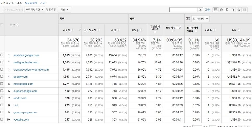This screenshot has width=252, height=127.
Task: Open the 보조 측정기준 dropdown
Action: (35, 10)
